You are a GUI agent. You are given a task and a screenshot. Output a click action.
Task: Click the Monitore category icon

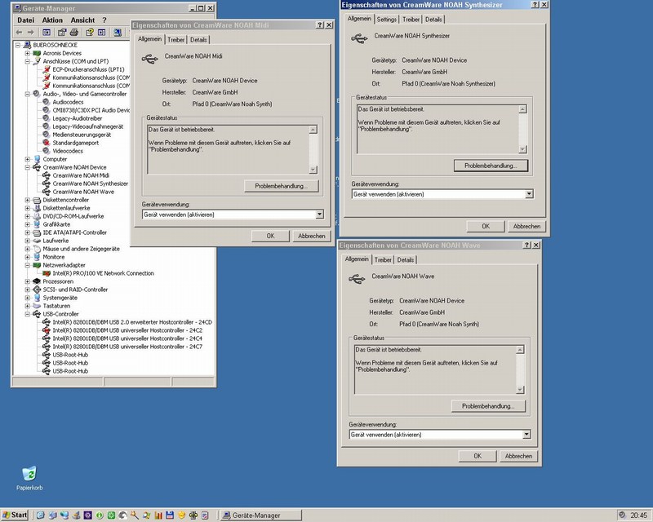pos(37,257)
